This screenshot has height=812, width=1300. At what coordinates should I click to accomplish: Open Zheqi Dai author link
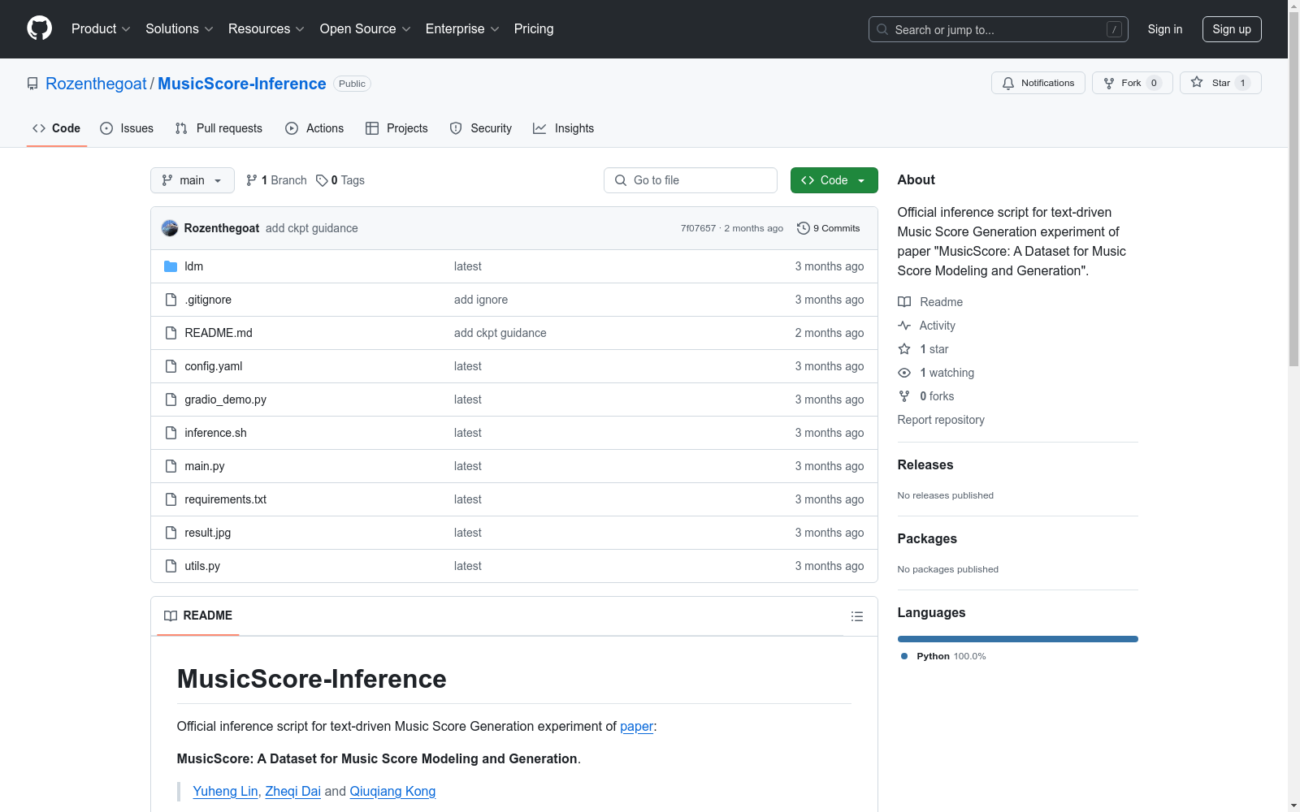[293, 792]
